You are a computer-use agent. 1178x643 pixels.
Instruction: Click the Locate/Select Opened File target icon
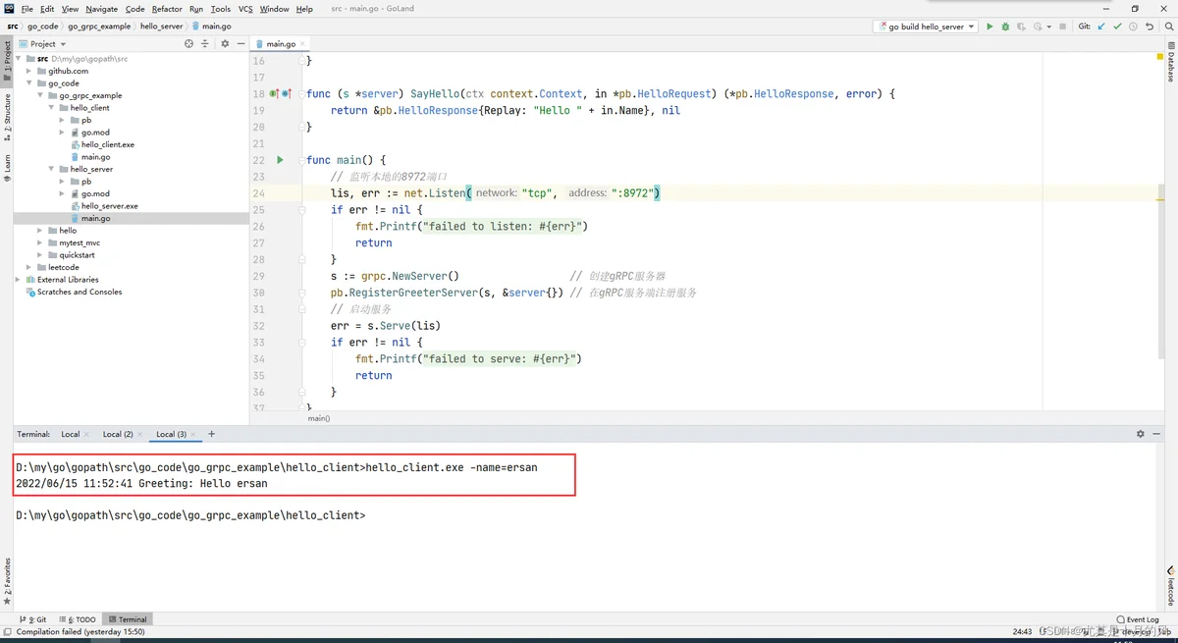[x=188, y=43]
